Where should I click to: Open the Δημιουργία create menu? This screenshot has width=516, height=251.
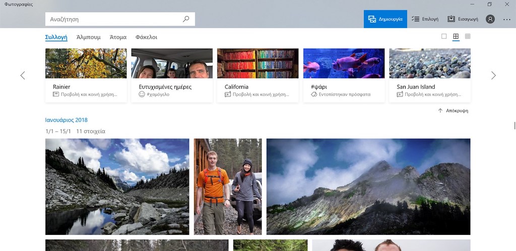385,19
